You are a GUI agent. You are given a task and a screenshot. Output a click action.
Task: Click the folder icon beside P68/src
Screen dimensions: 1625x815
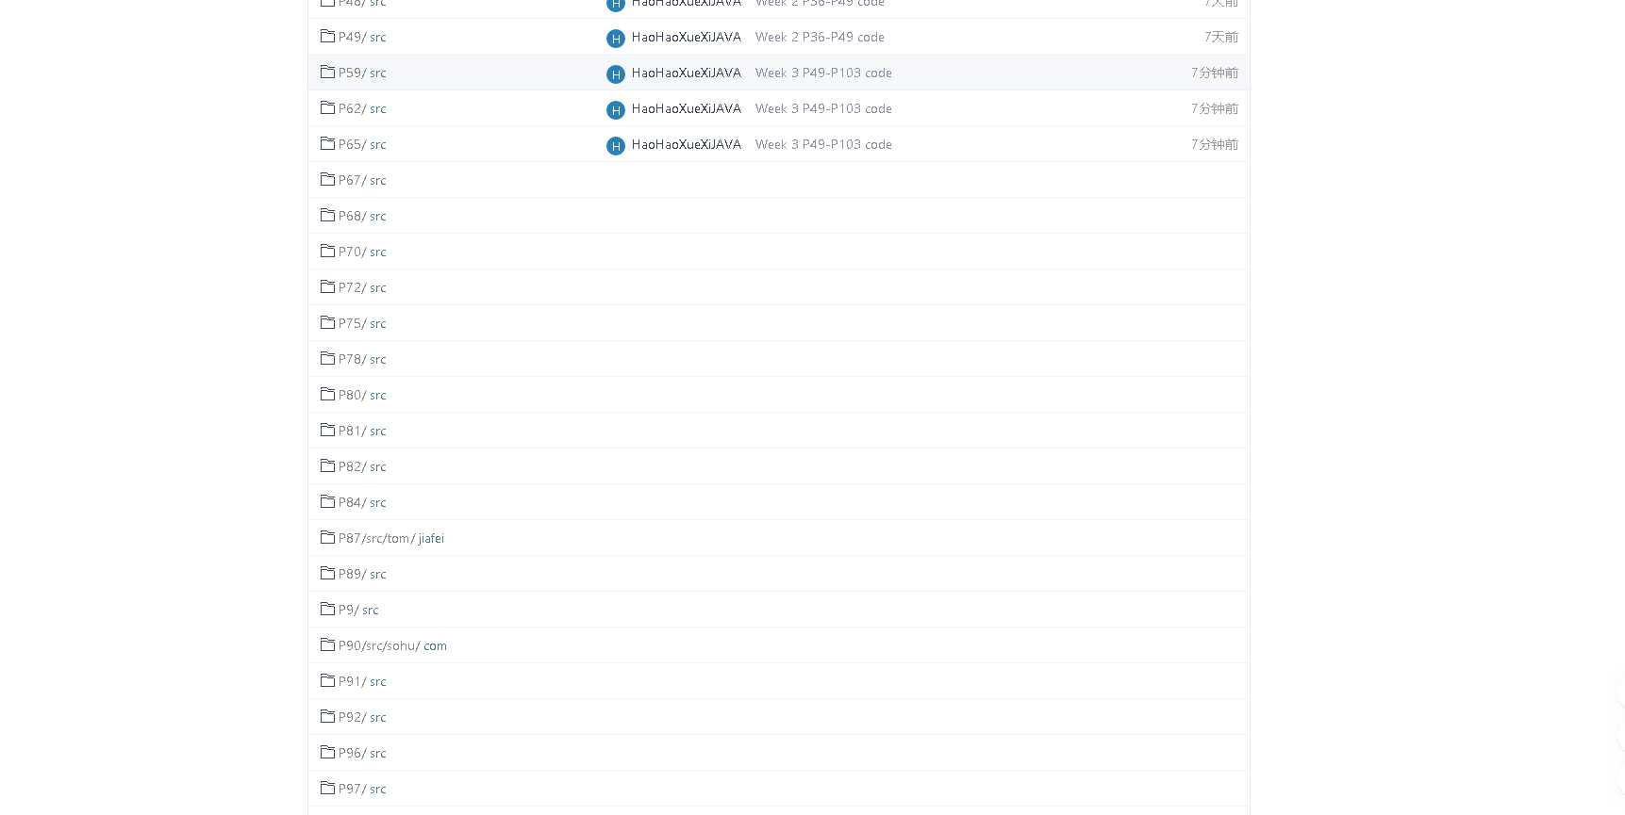(327, 215)
